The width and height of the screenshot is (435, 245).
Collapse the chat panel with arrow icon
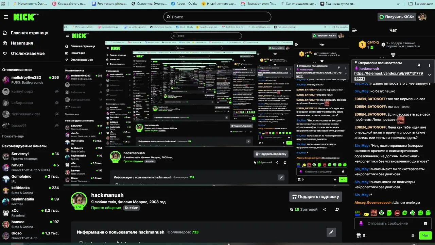pyautogui.click(x=354, y=30)
